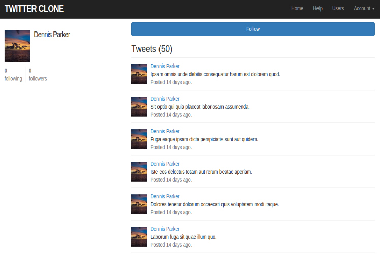Go to the Users page
The image size is (381, 254).
(x=338, y=9)
